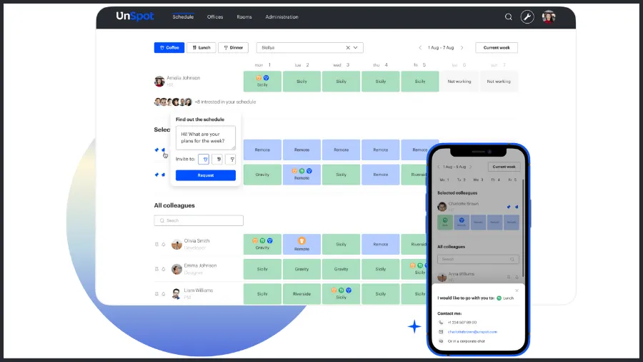643x362 pixels.
Task: Click orange coffee icon in Amelia's Monday cell
Action: tap(259, 78)
